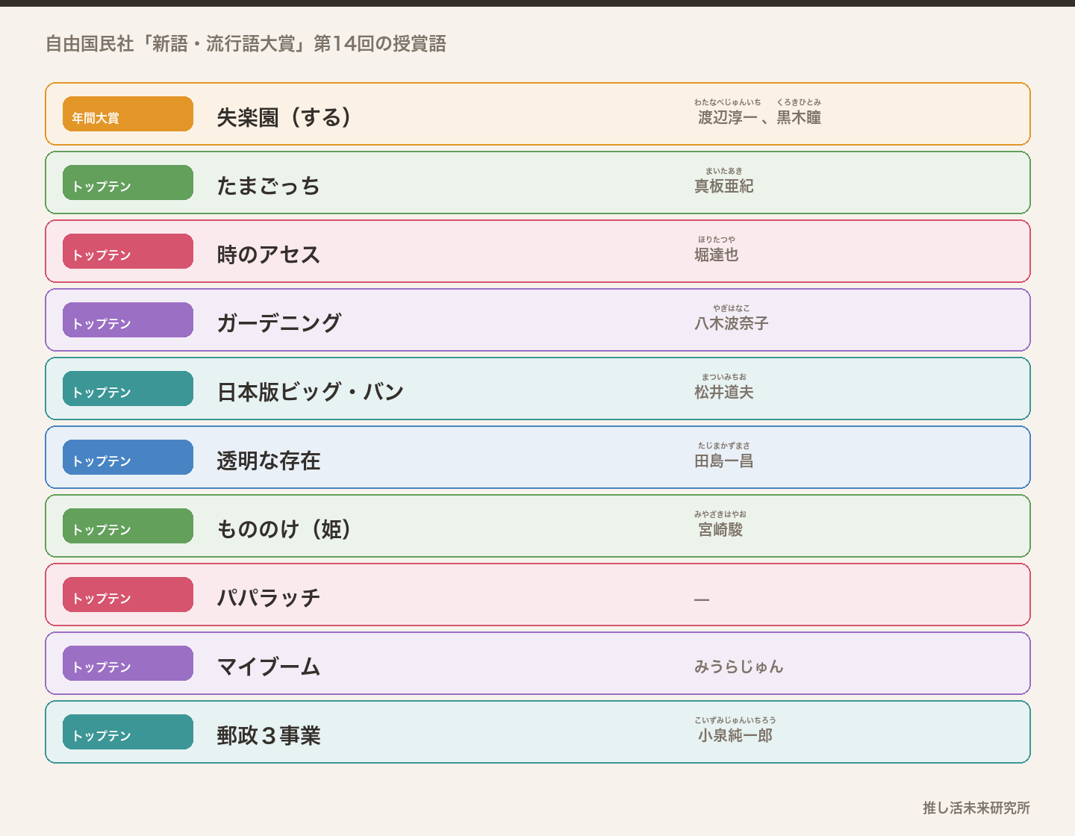Click the 推し活未来研究所 footer credit
This screenshot has height=836, width=1075.
(976, 808)
